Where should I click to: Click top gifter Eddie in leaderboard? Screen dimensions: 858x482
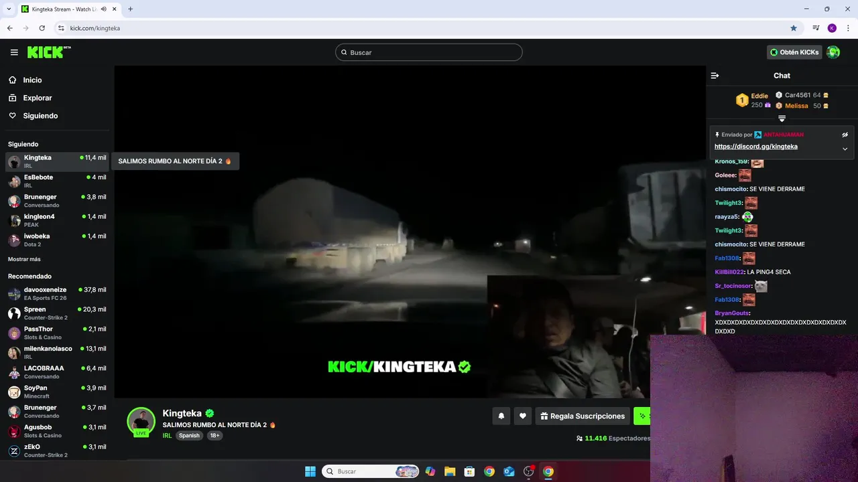pos(759,96)
